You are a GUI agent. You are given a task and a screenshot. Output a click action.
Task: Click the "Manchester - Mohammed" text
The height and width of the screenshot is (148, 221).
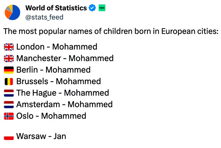[x=65, y=58]
